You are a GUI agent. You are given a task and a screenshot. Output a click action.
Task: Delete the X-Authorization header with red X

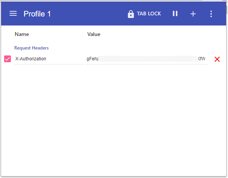click(x=217, y=59)
